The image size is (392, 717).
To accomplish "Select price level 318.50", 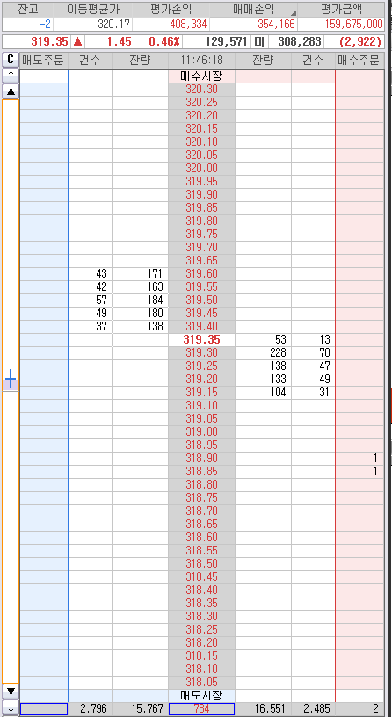I will (x=202, y=563).
